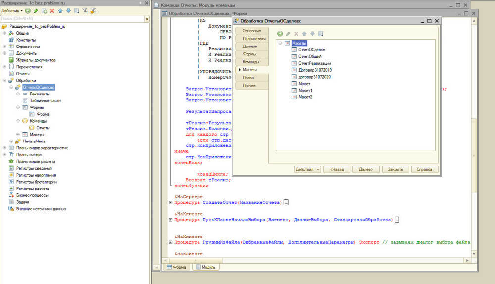Collapse the Макеты root node in the dialog
Image resolution: width=495 pixels, height=284 pixels.
pos(280,43)
